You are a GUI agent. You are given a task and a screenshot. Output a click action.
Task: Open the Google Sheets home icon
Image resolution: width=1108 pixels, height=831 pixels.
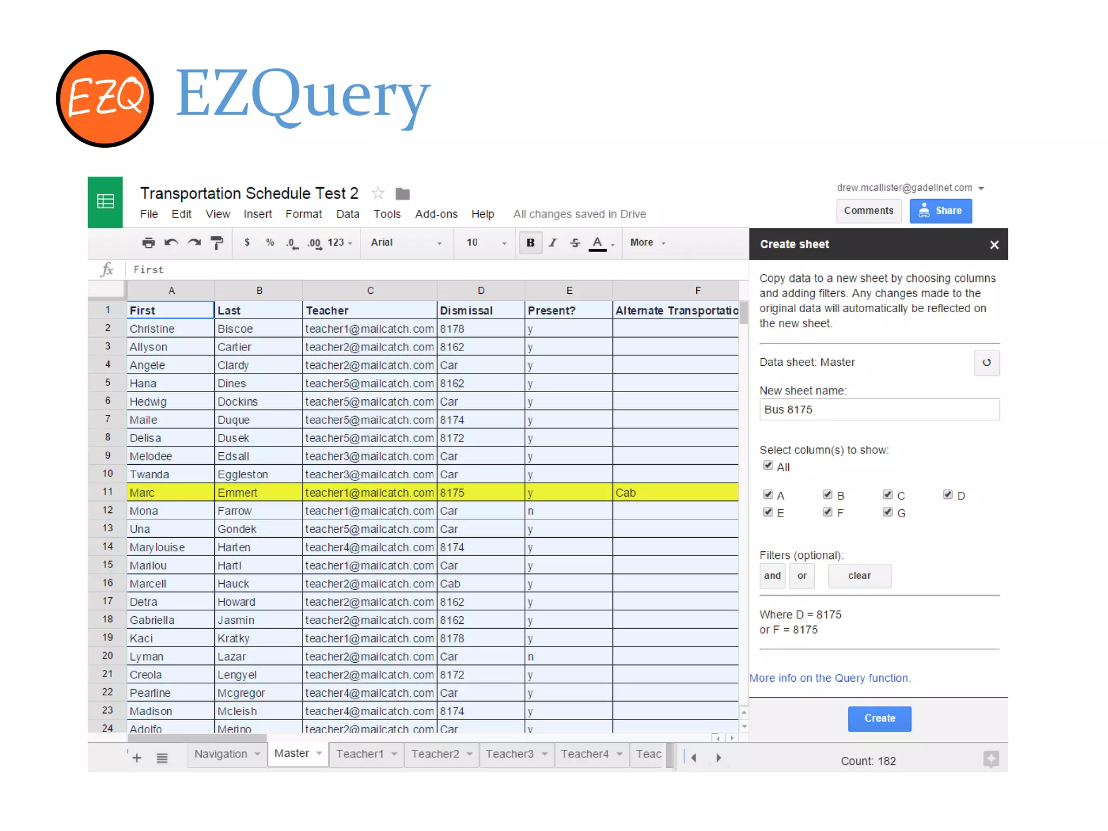tap(105, 202)
